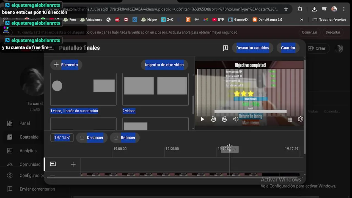
Task: Open the DandiGamez 2.0 bookmark
Action: tap(267, 20)
